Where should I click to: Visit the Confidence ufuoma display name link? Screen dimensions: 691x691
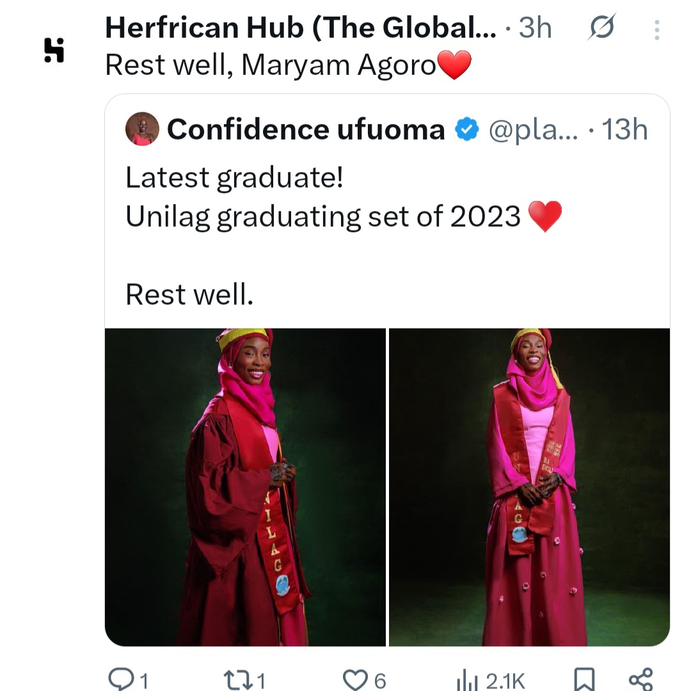coord(306,130)
